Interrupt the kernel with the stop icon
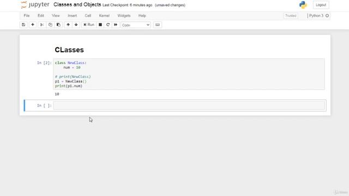Screen dimensions: 349x196 coord(100,24)
